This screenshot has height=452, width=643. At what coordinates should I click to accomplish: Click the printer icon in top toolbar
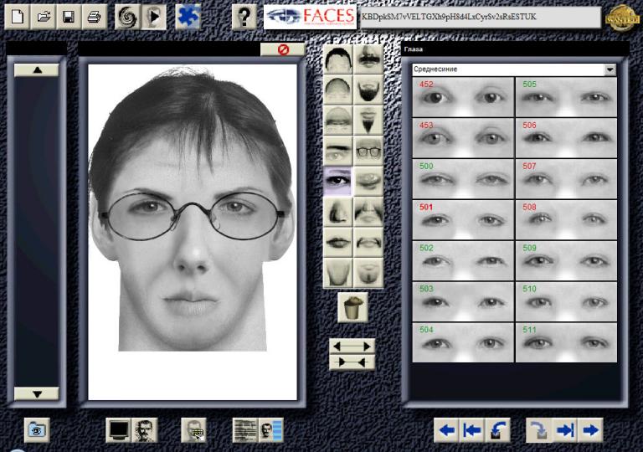94,17
